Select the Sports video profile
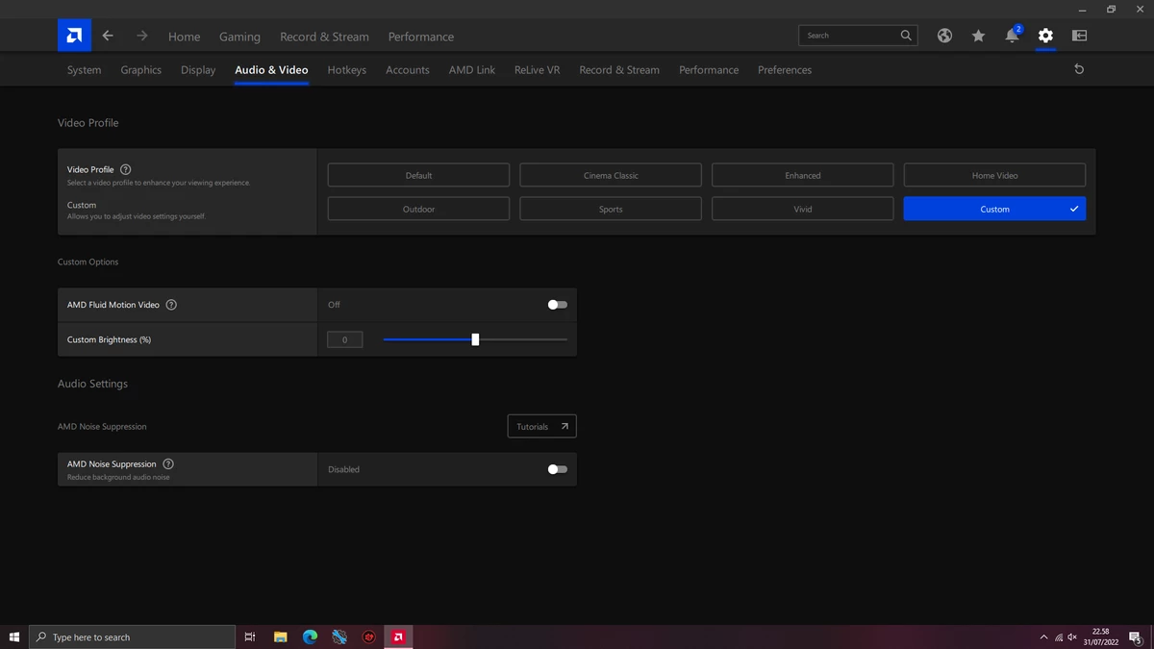The height and width of the screenshot is (649, 1154). [611, 209]
